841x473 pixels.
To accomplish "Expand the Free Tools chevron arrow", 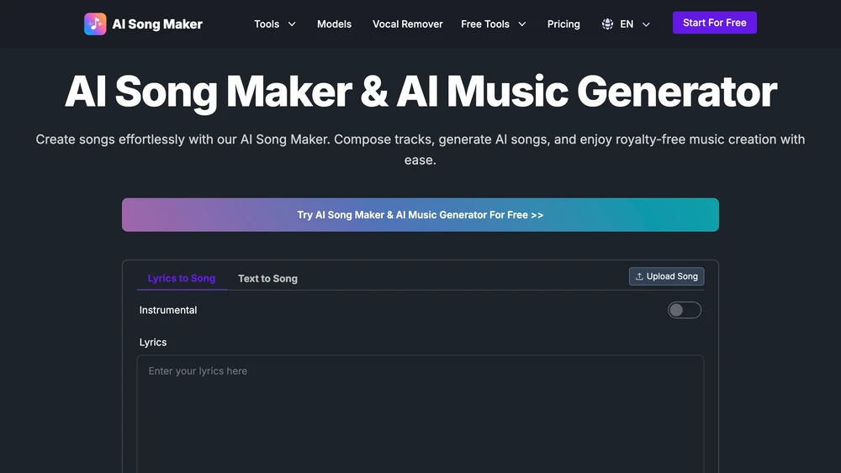I will tap(522, 24).
